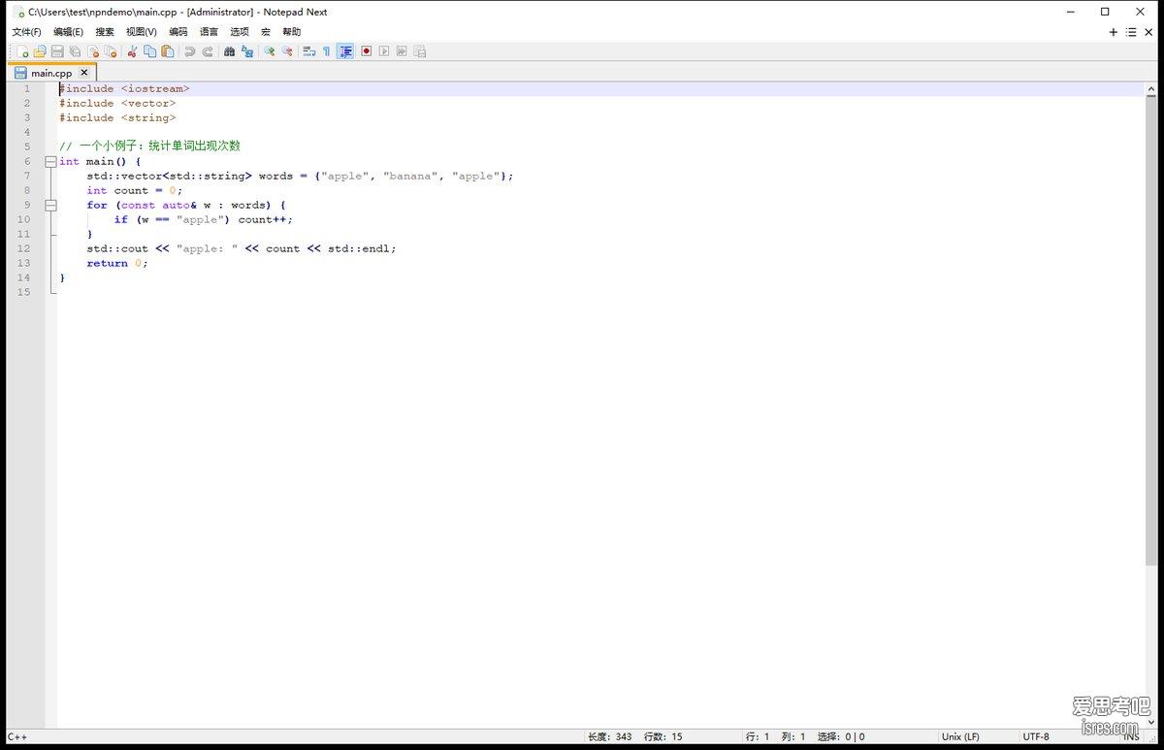The height and width of the screenshot is (750, 1164).
Task: Start macro recording with red dot icon
Action: [x=367, y=51]
